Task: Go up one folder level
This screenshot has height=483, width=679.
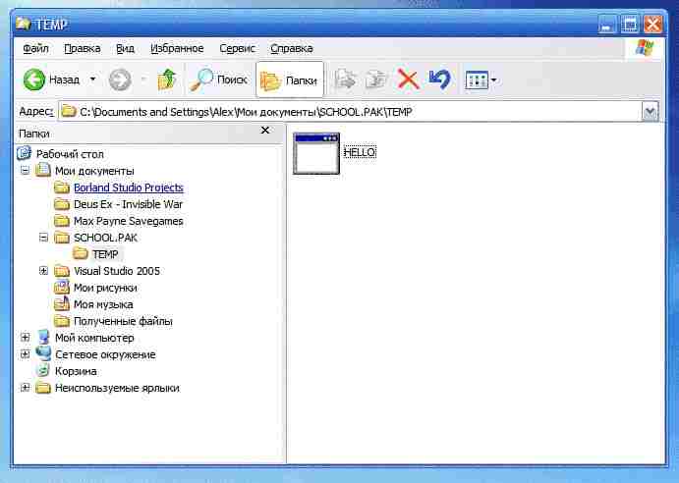Action: (167, 80)
